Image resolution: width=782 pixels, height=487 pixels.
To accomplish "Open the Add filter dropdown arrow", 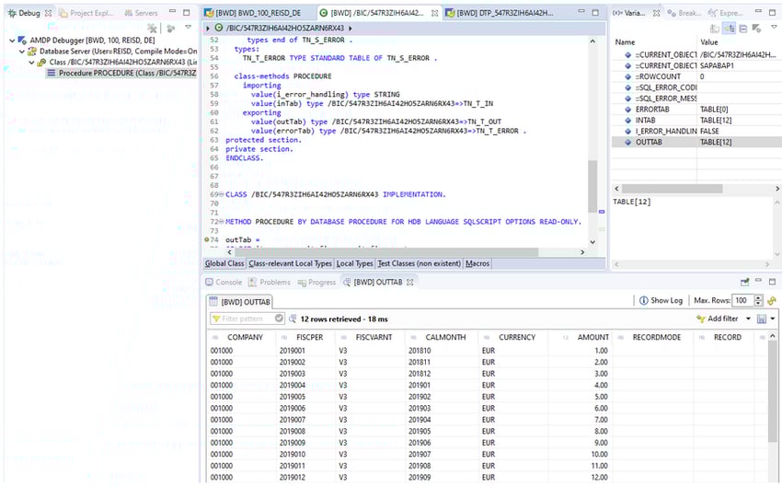I will point(748,319).
